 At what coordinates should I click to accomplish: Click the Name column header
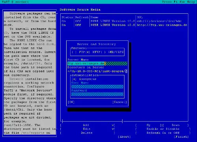coord(94,17)
